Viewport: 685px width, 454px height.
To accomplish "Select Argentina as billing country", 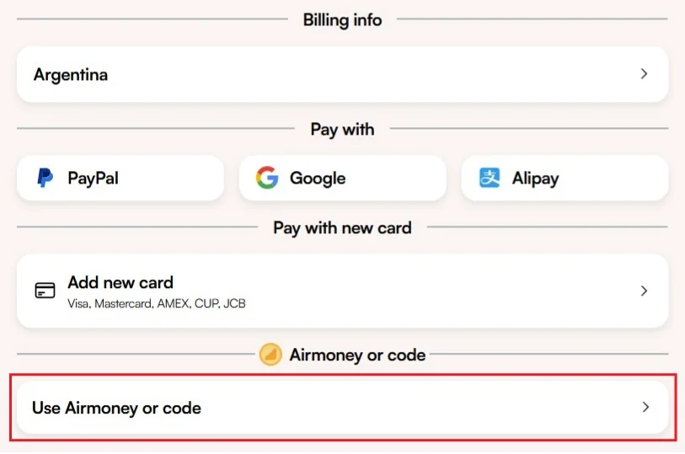I will pyautogui.click(x=71, y=74).
